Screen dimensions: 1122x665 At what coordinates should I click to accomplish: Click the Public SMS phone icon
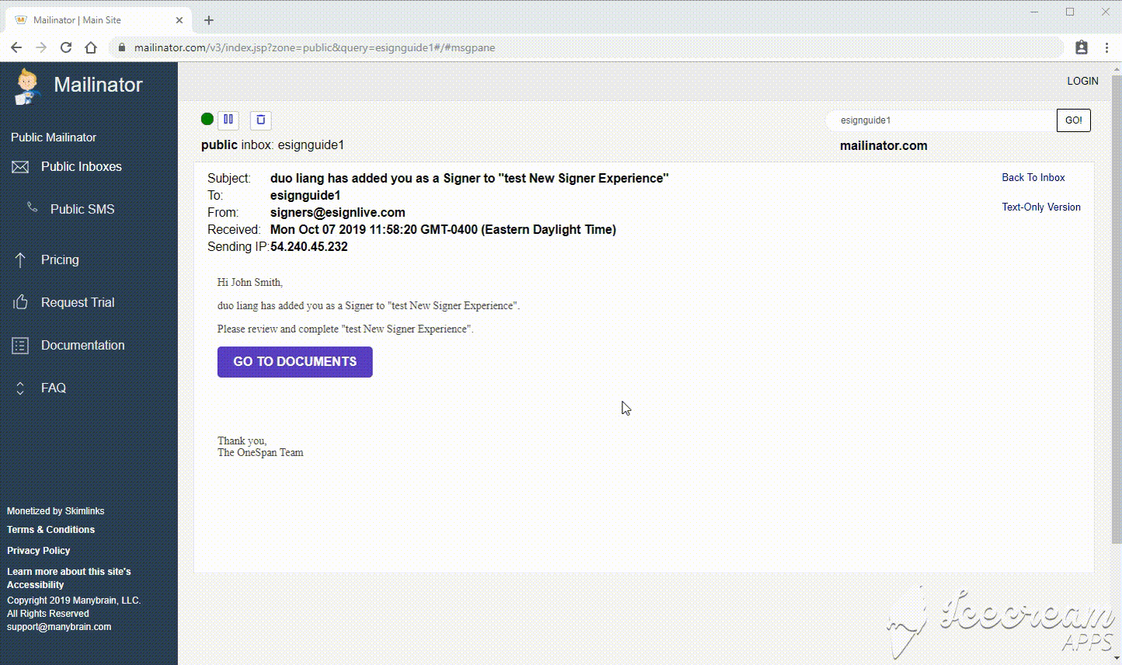click(x=32, y=207)
